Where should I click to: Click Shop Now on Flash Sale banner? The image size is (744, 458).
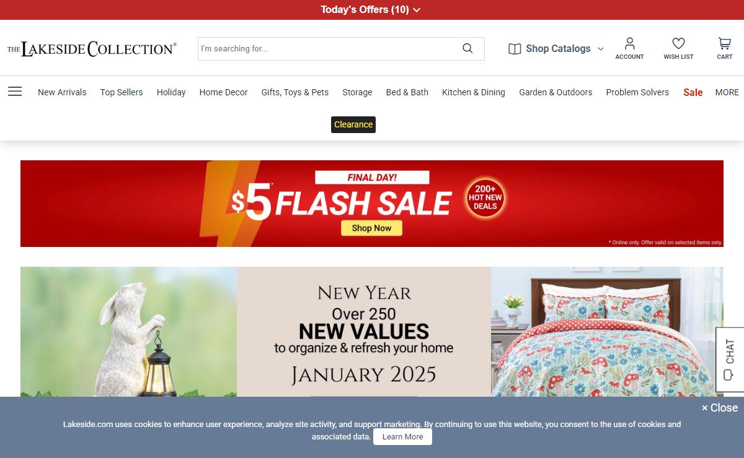(x=371, y=228)
